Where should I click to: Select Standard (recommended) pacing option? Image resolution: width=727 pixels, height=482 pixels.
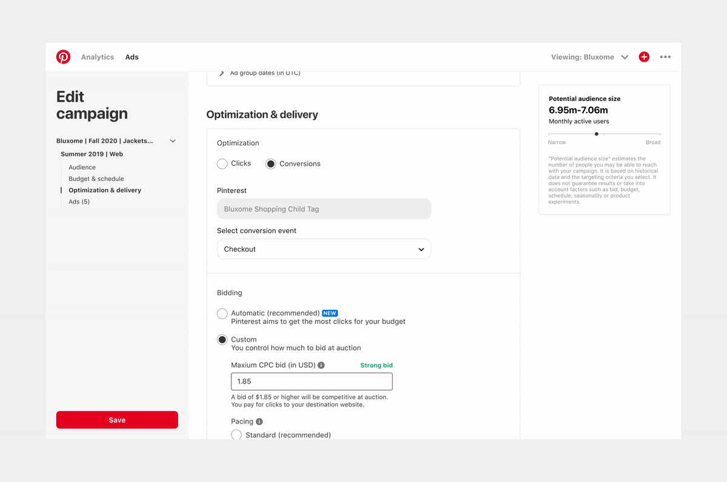pyautogui.click(x=236, y=435)
